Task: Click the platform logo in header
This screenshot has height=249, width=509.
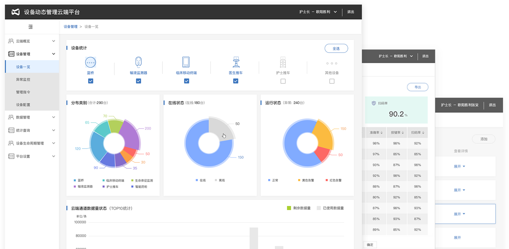Action: (x=15, y=12)
